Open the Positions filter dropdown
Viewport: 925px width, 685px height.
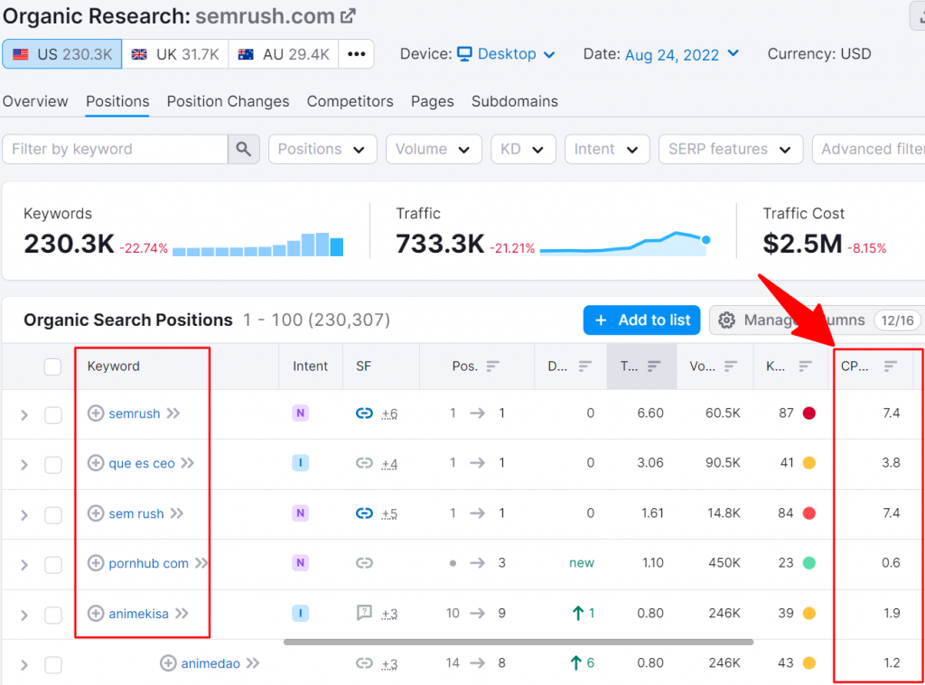(x=322, y=149)
